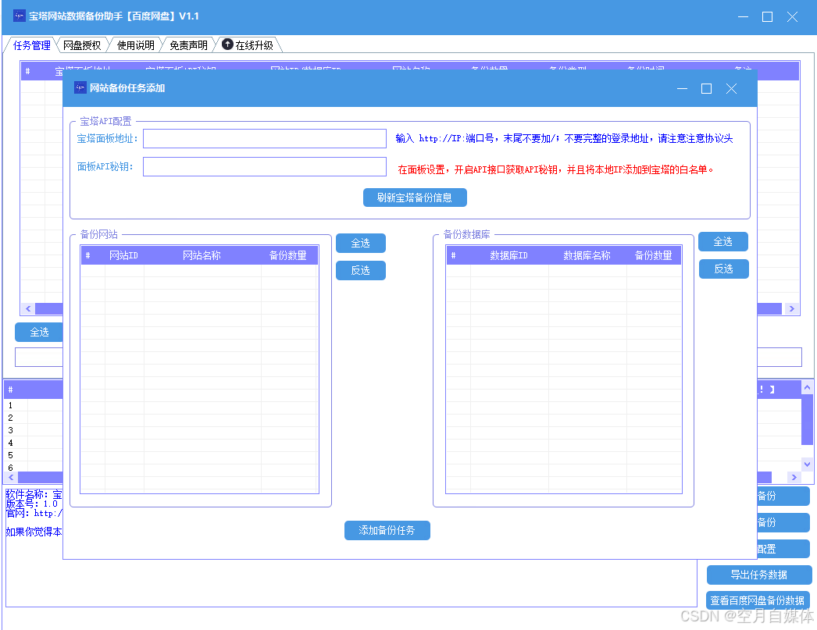The image size is (817, 630).
Task: Click left scroll arrow of task list
Action: 28,308
